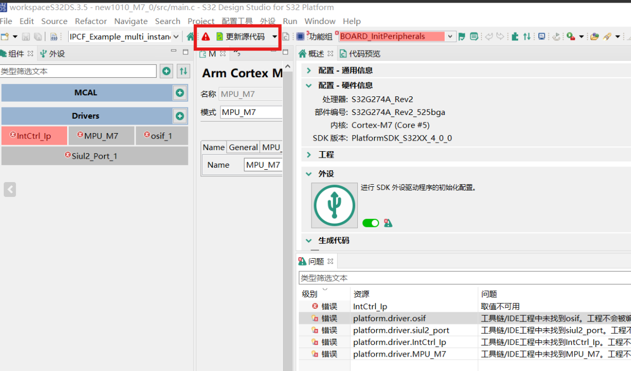Image resolution: width=631 pixels, height=371 pixels.
Task: Open the Window menu
Action: (320, 21)
